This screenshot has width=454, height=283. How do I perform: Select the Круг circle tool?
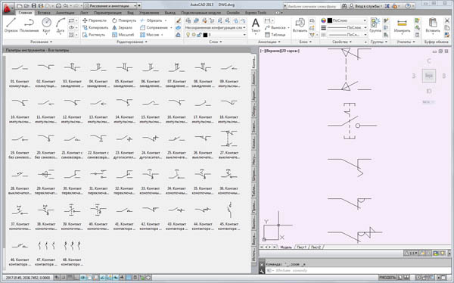pos(46,25)
